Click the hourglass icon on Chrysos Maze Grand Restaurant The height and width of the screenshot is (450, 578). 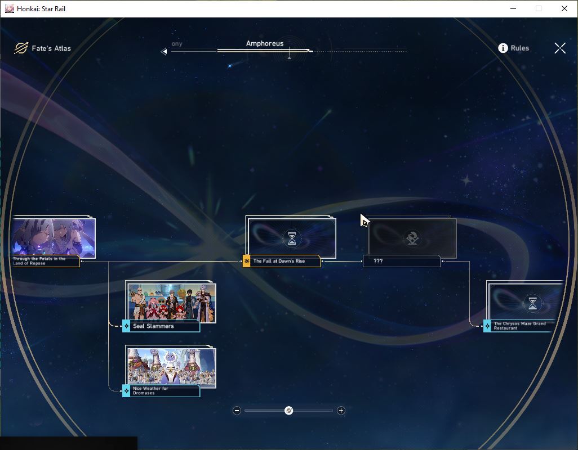coord(532,303)
